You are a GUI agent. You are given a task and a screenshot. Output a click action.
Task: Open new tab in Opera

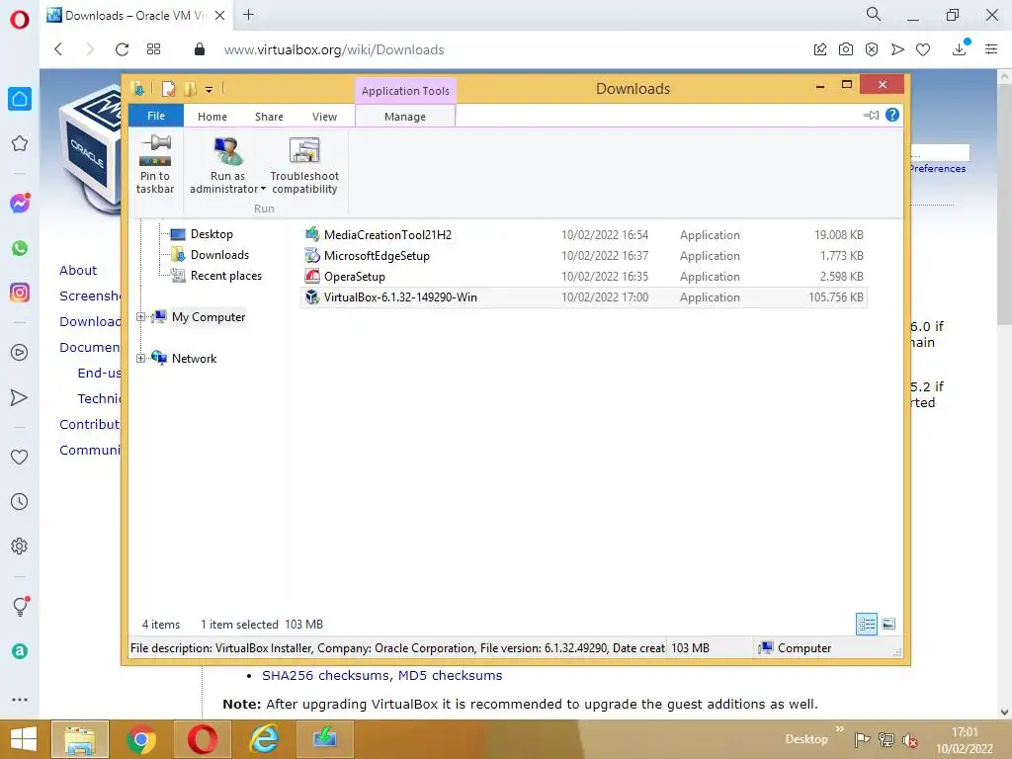point(248,15)
